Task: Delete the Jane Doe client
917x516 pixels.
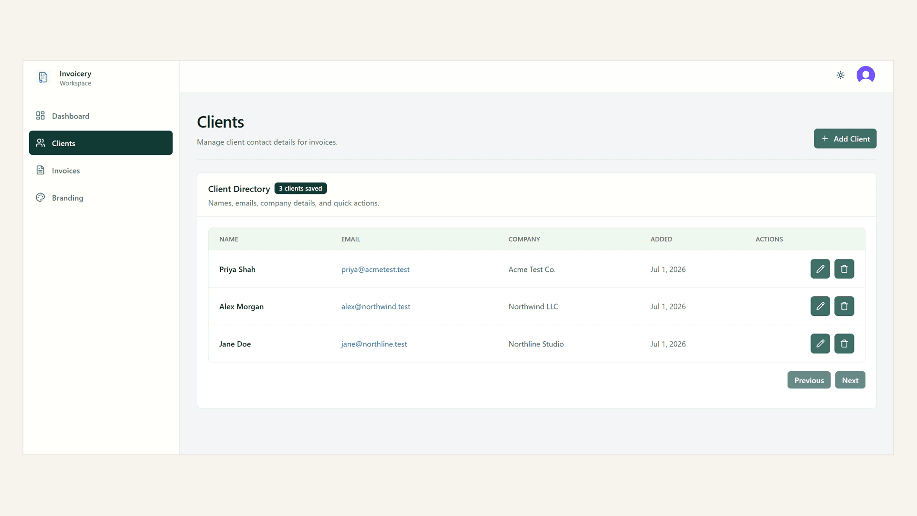Action: [844, 344]
